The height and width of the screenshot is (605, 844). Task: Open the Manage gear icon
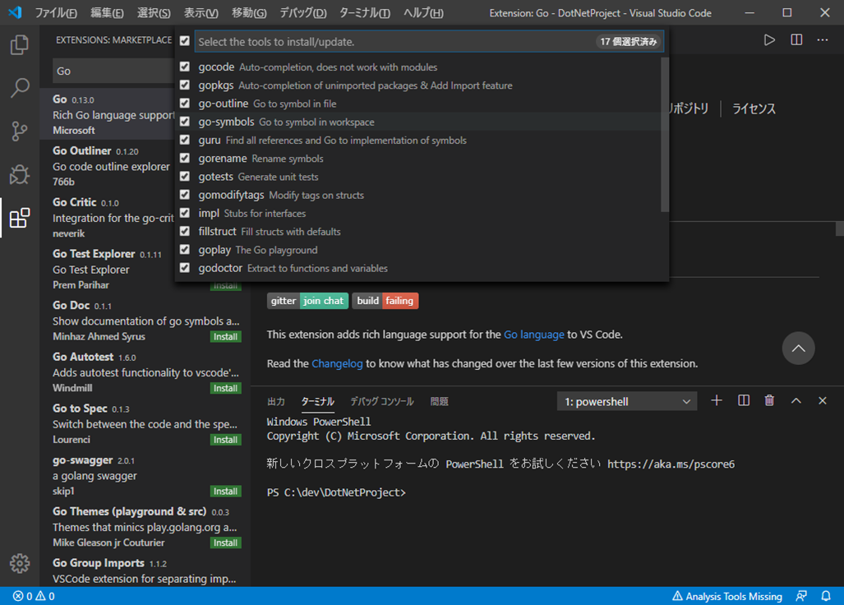[x=20, y=563]
